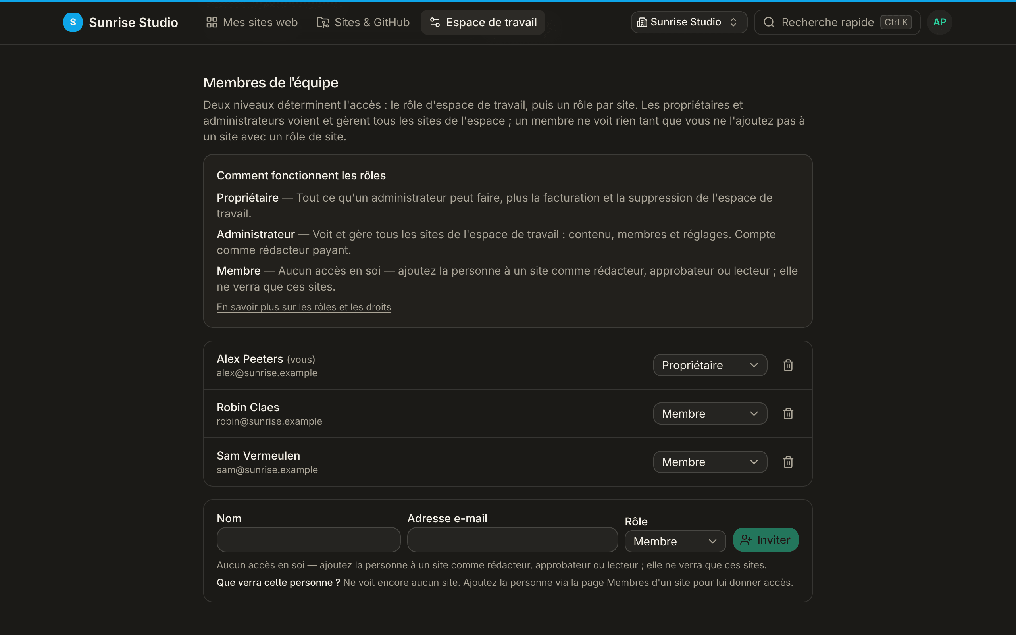Click the folder icon beside Sites & GitHub
Viewport: 1016px width, 635px height.
click(323, 22)
